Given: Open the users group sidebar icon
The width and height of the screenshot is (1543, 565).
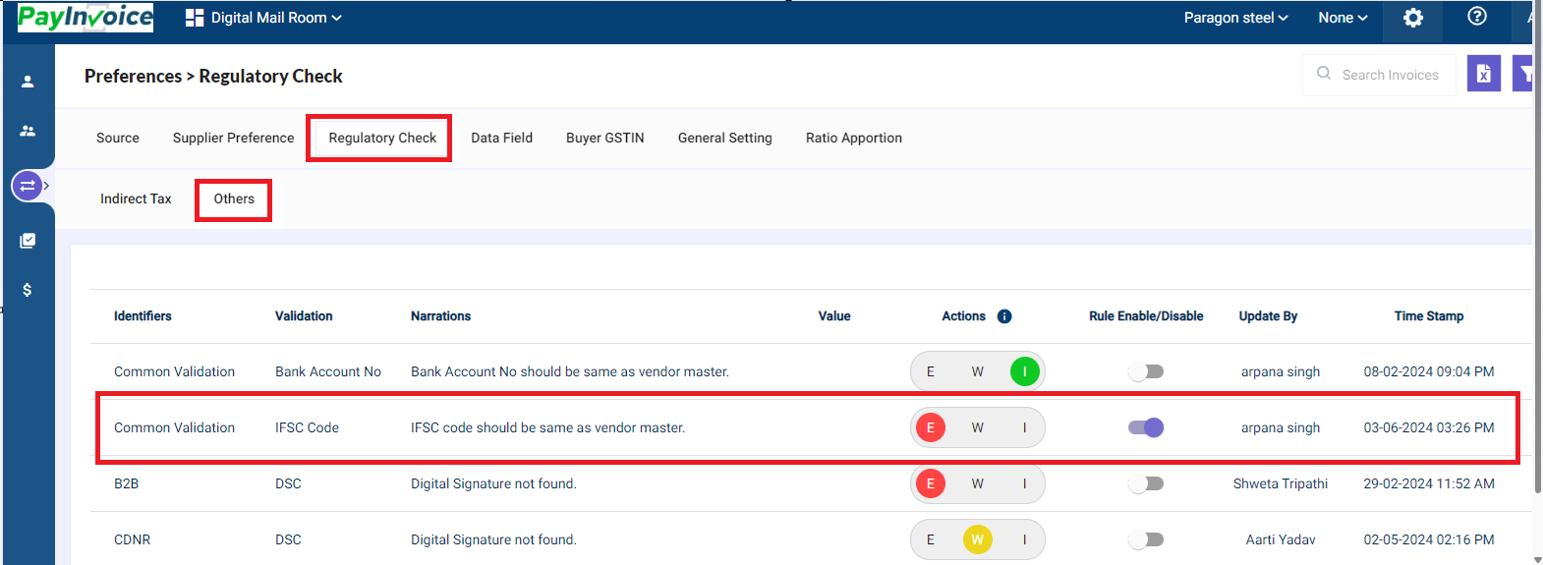Looking at the screenshot, I should coord(28,131).
